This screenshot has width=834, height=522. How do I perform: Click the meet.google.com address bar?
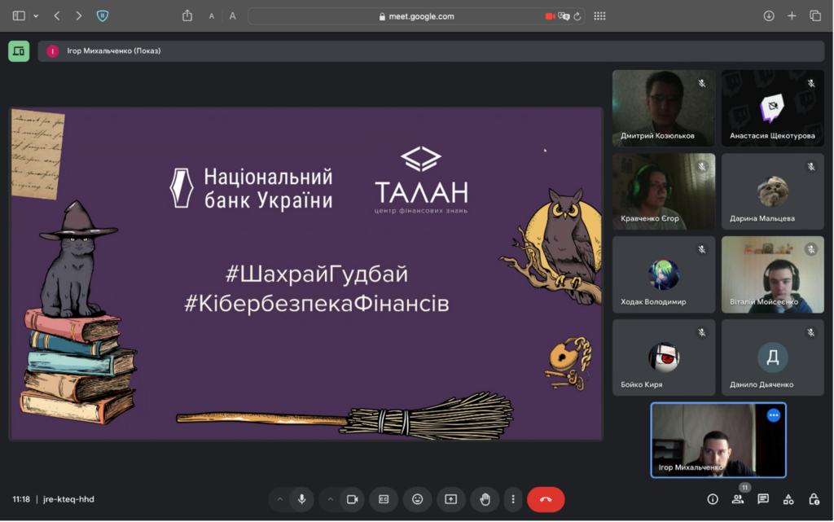pos(416,16)
